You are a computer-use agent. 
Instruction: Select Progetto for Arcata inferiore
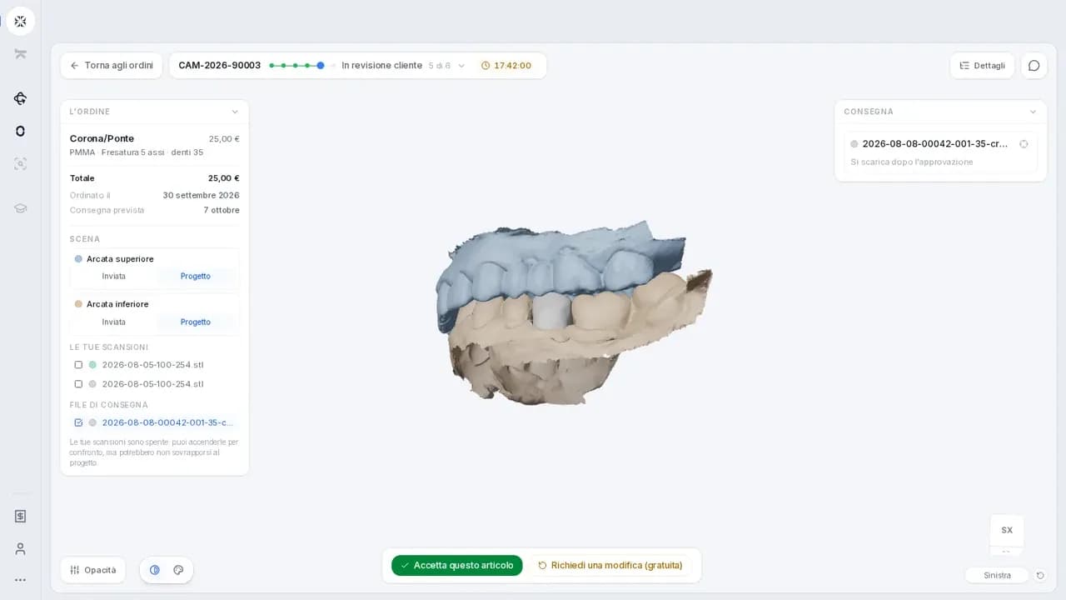click(196, 322)
